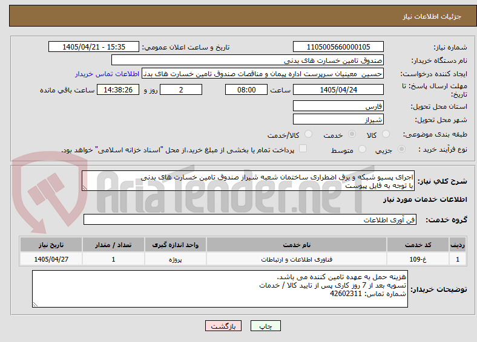Click the buyer name field صندوق تامین خسارت های بدنی
This screenshot has height=342, width=477.
point(248,60)
